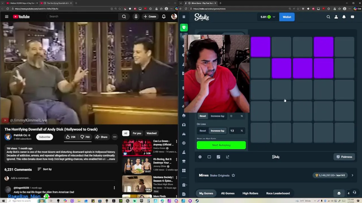The image size is (362, 203).
Task: Open the 5.81 balance currency dropdown
Action: (268, 17)
